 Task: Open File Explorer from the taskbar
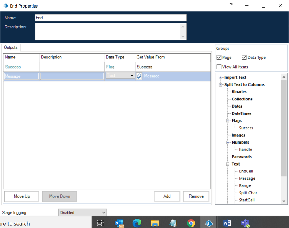coord(155,223)
